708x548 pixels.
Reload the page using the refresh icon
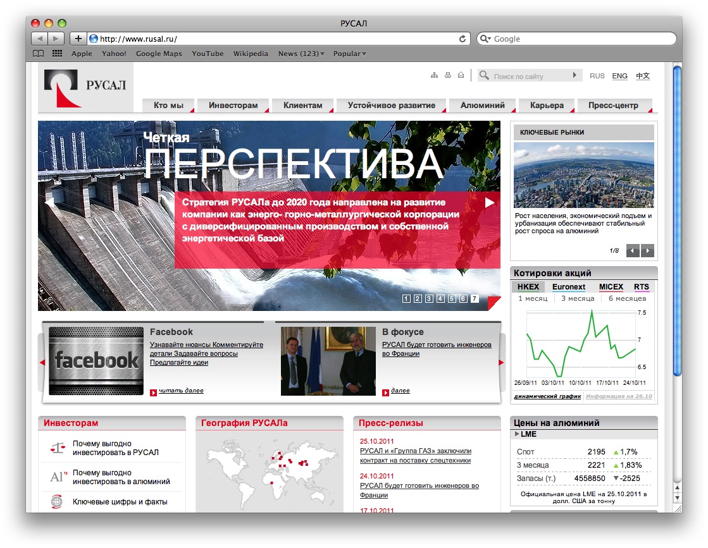click(463, 39)
